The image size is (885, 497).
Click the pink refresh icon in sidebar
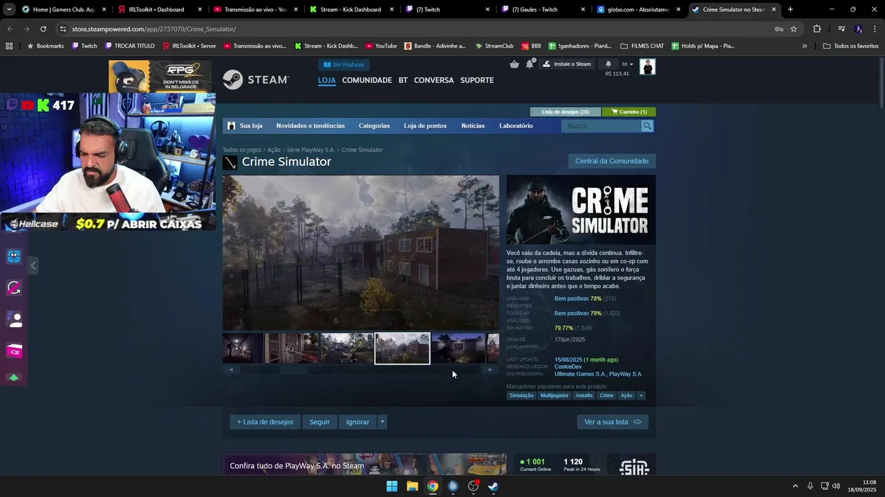14,288
